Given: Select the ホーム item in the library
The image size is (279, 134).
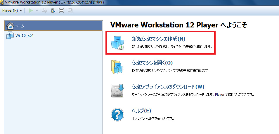Looking at the screenshot, I should pos(53,26).
